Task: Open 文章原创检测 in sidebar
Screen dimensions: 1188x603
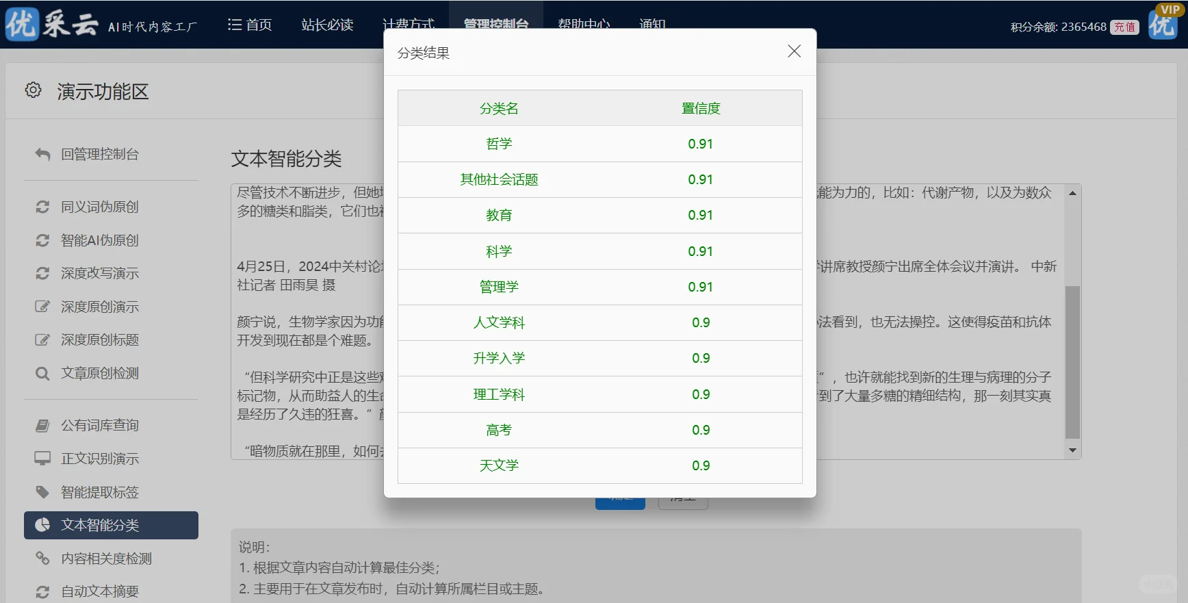Action: (100, 373)
